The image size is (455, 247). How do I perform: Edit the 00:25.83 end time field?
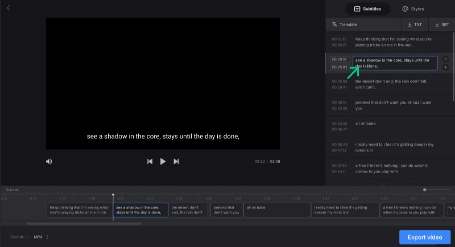[x=340, y=67]
